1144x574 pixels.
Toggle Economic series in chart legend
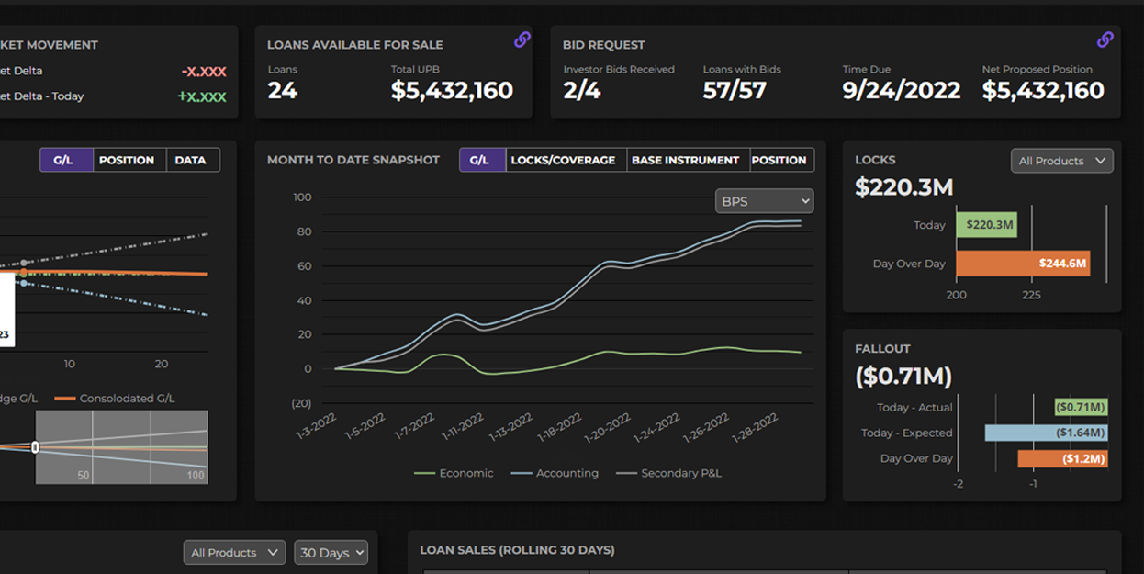click(x=454, y=473)
